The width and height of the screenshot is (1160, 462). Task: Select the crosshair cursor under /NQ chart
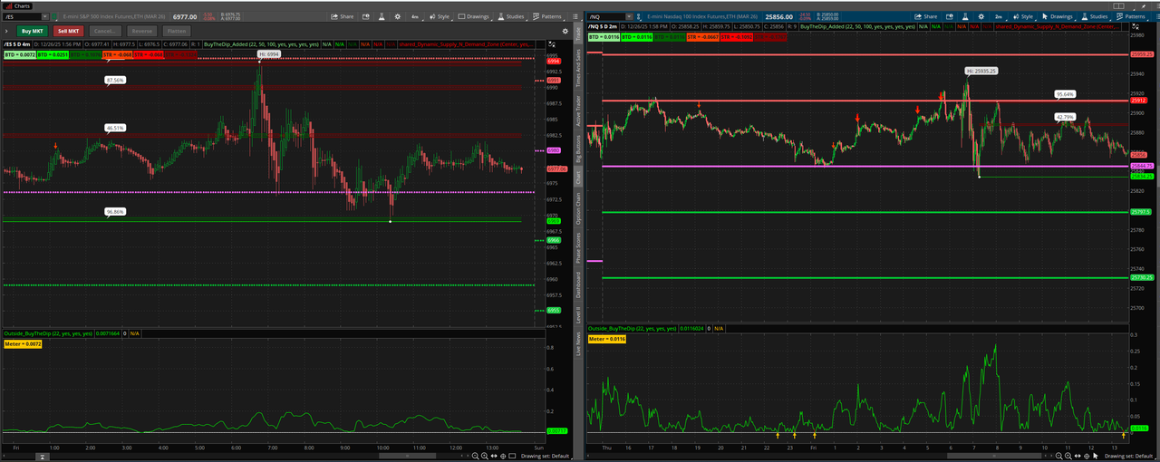click(1087, 456)
